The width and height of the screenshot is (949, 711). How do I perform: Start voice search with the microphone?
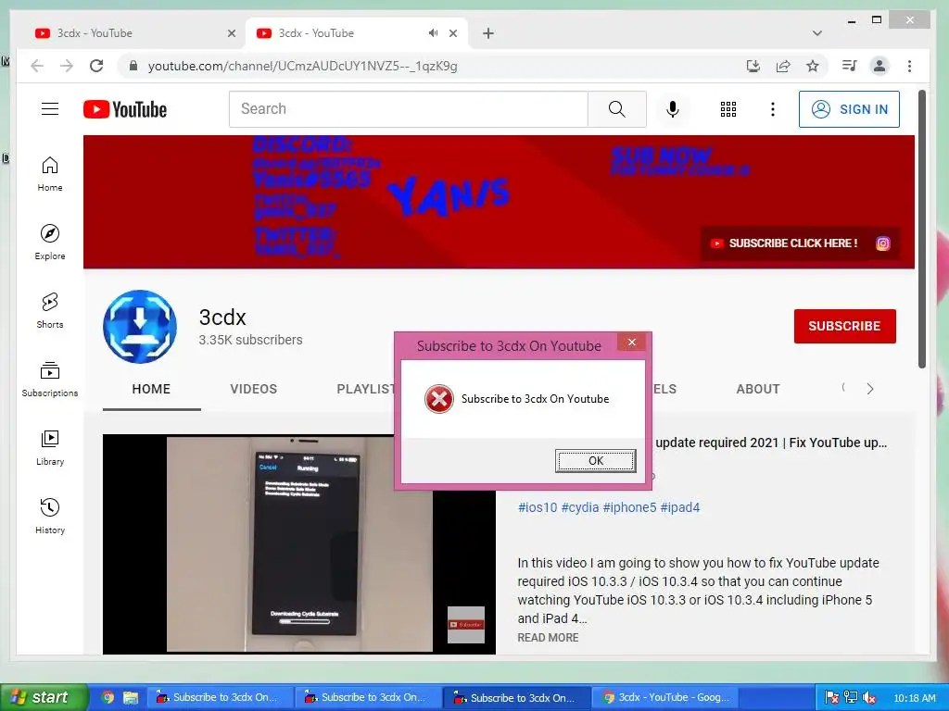click(673, 109)
